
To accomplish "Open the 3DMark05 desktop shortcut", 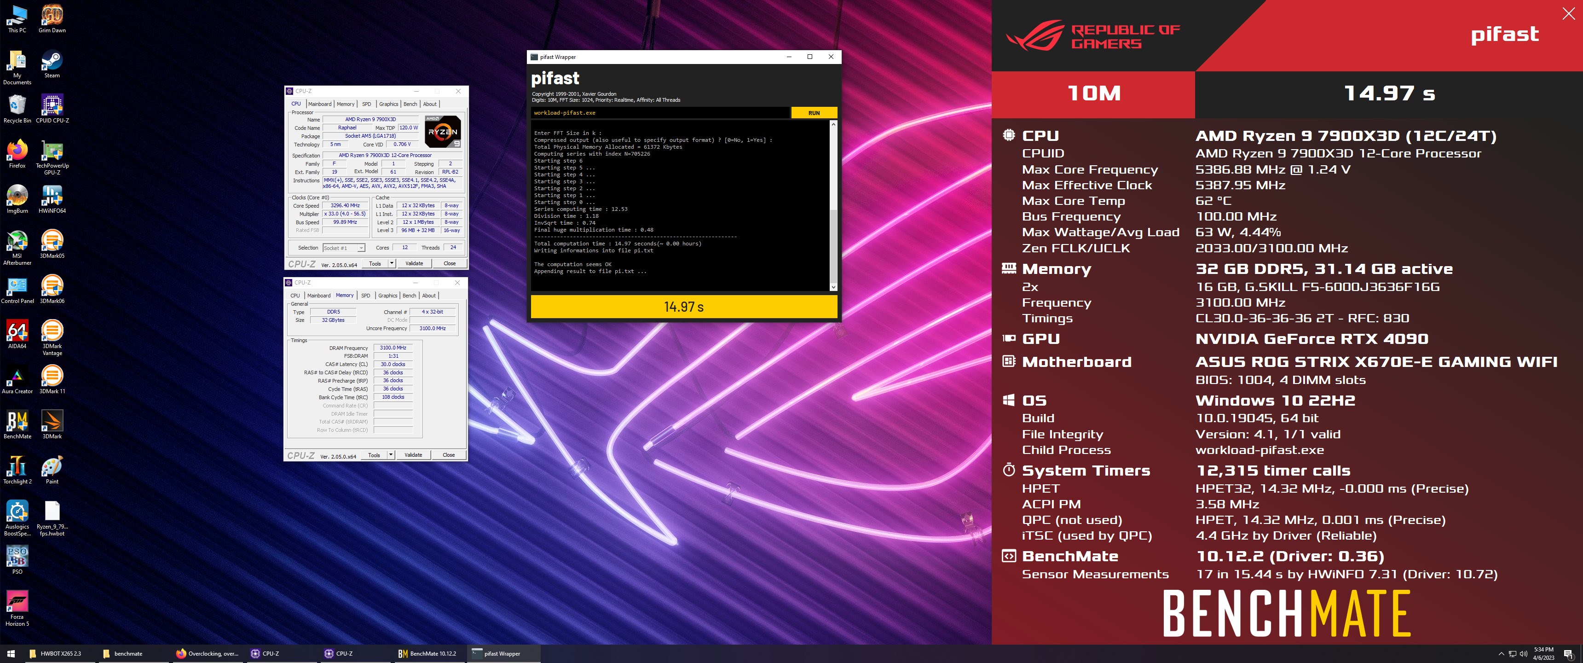I will [x=52, y=244].
